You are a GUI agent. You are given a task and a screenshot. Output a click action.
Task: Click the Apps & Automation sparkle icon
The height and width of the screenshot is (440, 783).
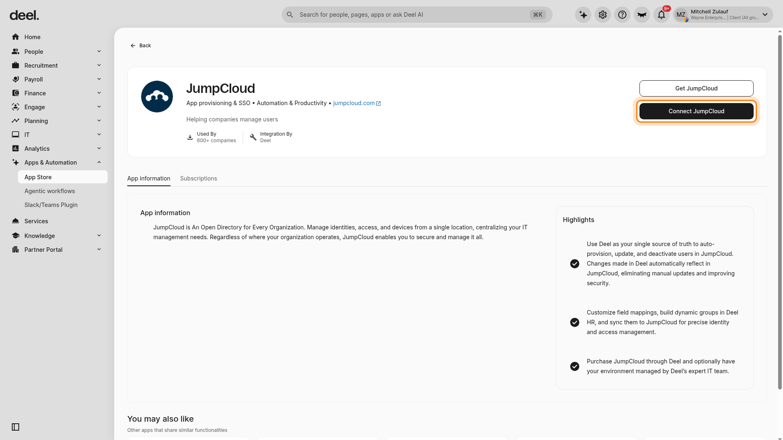click(15, 163)
